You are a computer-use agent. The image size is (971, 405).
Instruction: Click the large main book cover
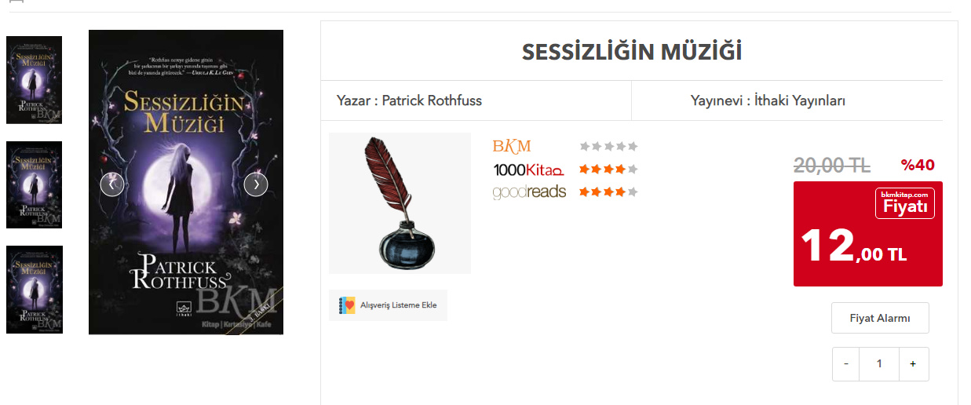186,182
